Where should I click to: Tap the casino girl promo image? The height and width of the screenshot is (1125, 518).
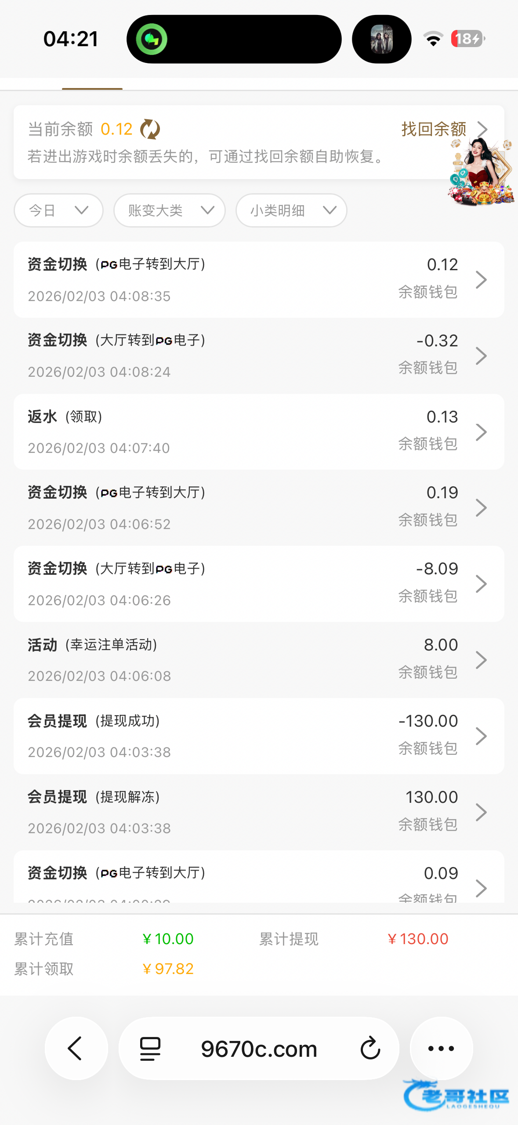[481, 173]
